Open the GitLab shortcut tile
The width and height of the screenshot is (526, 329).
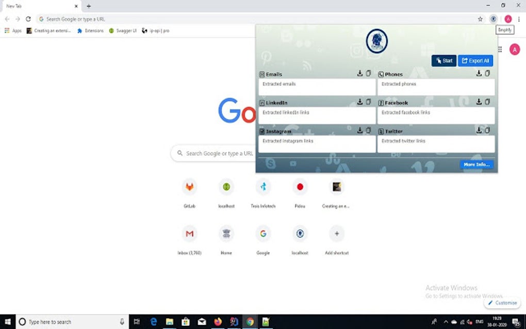click(x=190, y=193)
